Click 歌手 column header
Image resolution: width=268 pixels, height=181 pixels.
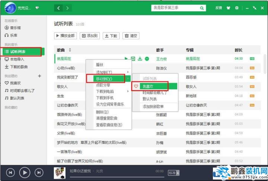(x=160, y=50)
